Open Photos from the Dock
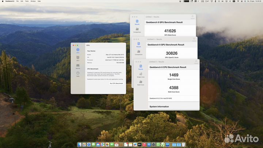Viewport: 263px width, 148px height. coord(107,144)
